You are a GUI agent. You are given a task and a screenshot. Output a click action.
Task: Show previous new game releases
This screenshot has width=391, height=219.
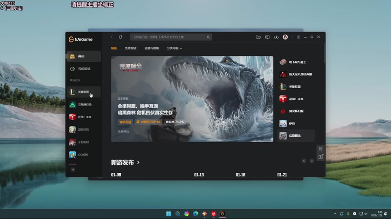pyautogui.click(x=304, y=161)
